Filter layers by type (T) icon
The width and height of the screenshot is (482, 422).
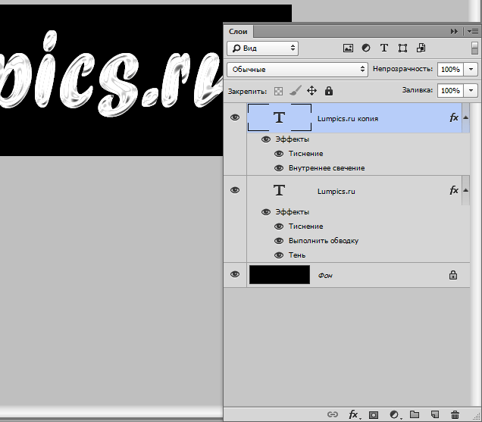[x=384, y=48]
